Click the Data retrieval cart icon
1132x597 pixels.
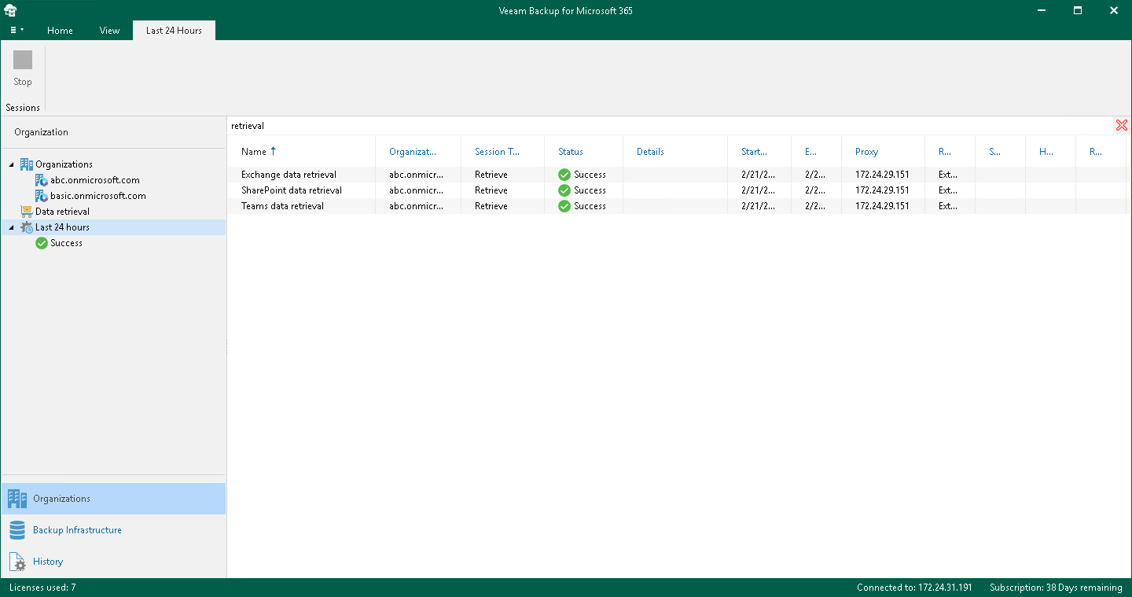coord(26,212)
